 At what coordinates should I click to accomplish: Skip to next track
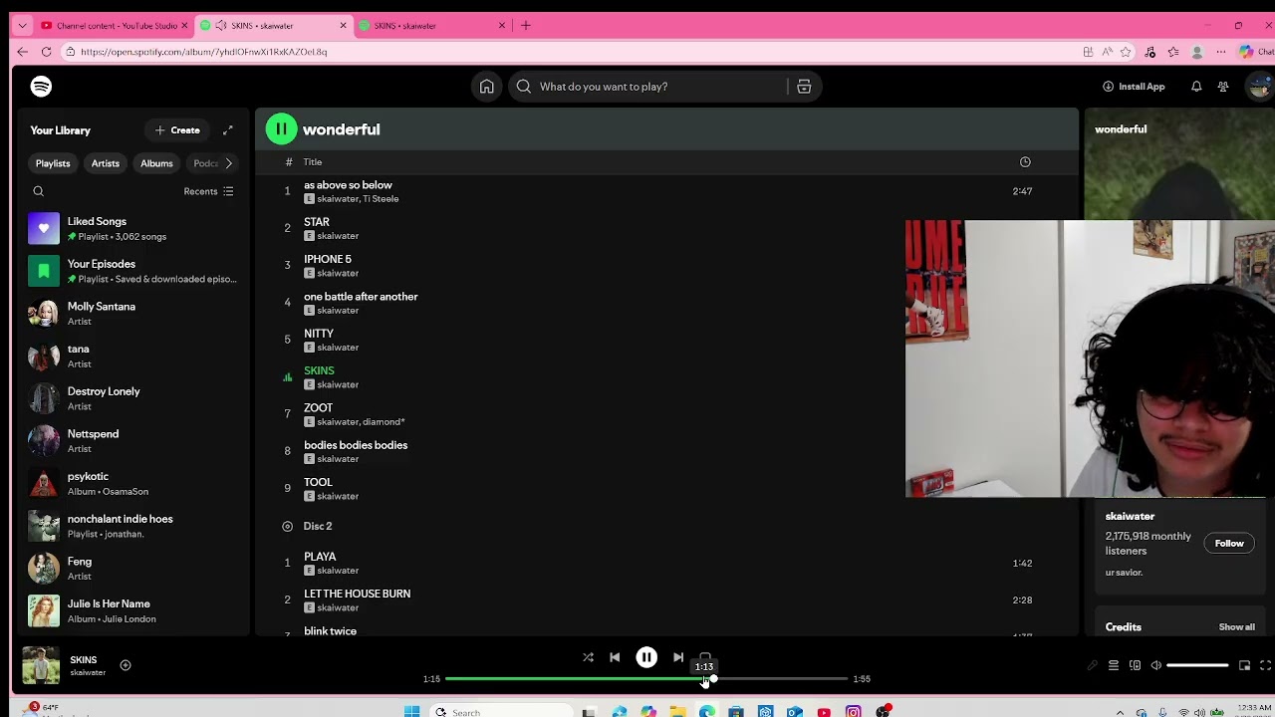point(678,657)
